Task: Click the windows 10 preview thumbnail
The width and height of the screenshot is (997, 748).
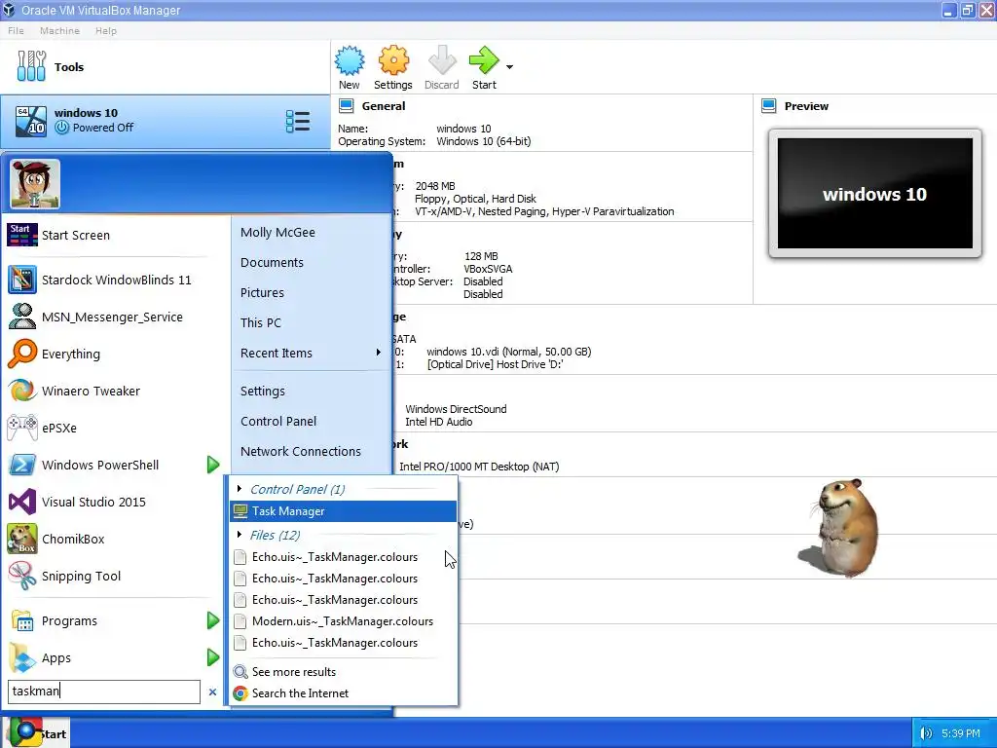Action: coord(875,194)
